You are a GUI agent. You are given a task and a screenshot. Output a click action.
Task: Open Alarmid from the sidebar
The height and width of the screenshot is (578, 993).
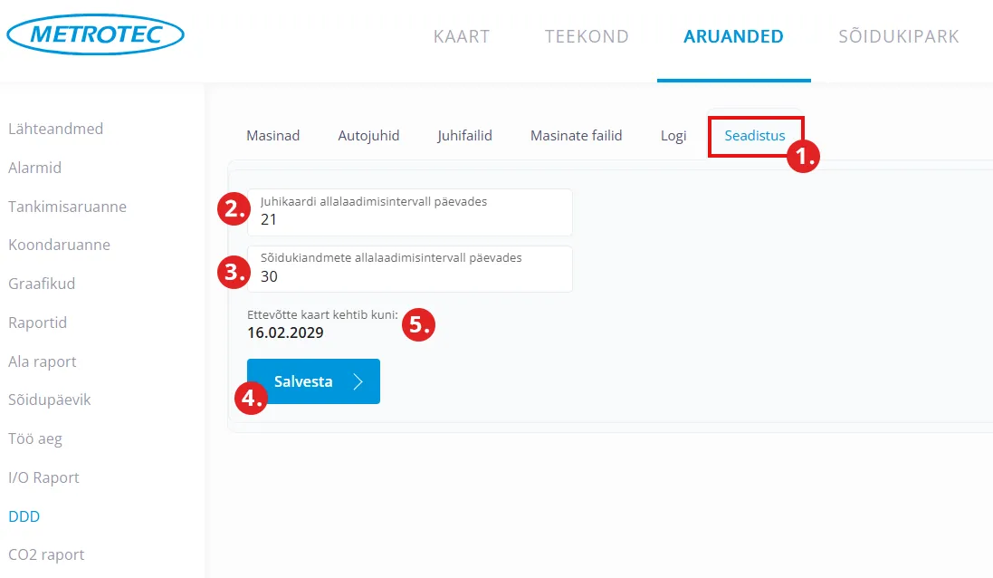click(x=34, y=168)
